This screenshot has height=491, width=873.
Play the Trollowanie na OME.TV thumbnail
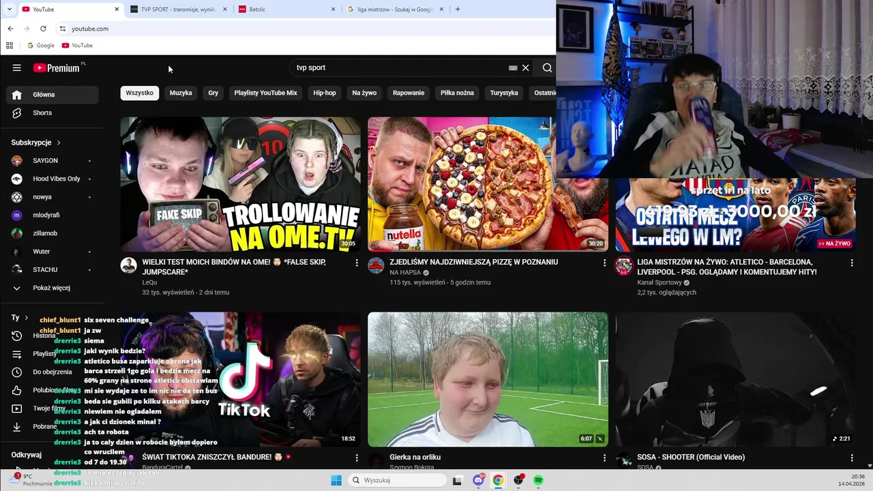pyautogui.click(x=240, y=184)
